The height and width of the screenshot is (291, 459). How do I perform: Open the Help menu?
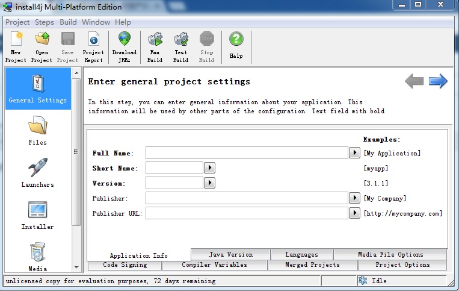[x=123, y=22]
